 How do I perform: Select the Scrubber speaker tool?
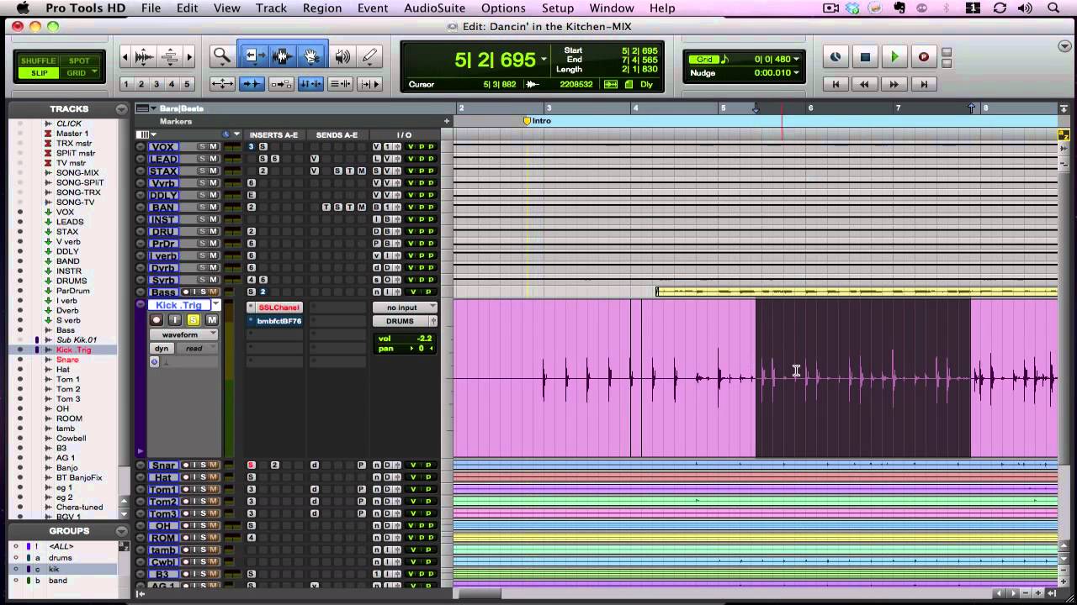click(x=342, y=56)
